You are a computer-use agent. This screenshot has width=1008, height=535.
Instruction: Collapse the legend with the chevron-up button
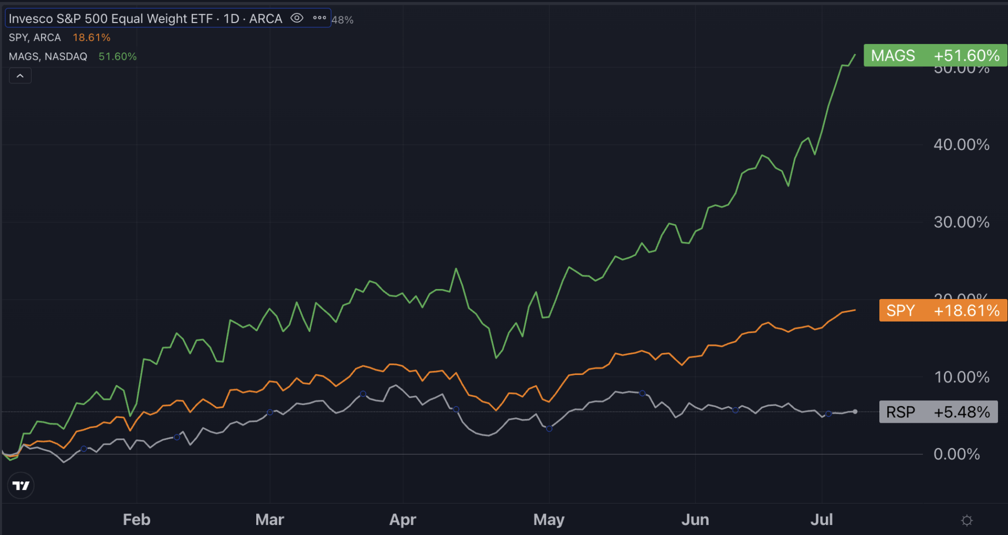[20, 76]
